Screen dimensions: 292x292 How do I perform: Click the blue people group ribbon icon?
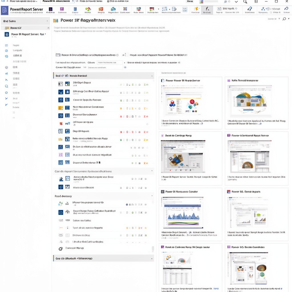[x=113, y=9]
